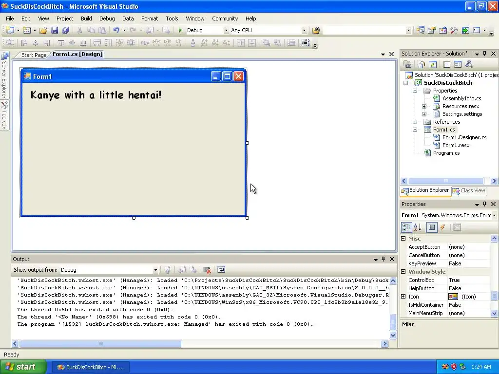This screenshot has width=499, height=374.
Task: Expand the Resources.resx tree node
Action: [x=424, y=106]
